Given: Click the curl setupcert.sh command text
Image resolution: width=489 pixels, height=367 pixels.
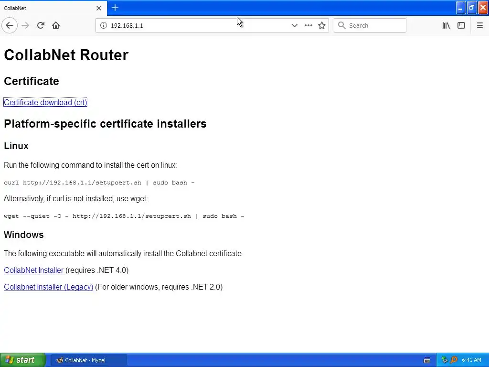Looking at the screenshot, I should (x=99, y=183).
